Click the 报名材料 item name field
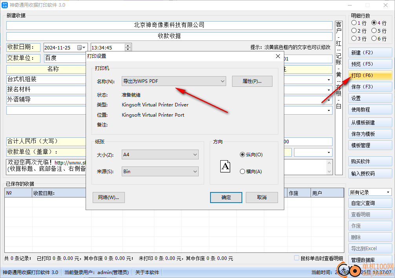This screenshot has width=395, height=278. coord(46,90)
